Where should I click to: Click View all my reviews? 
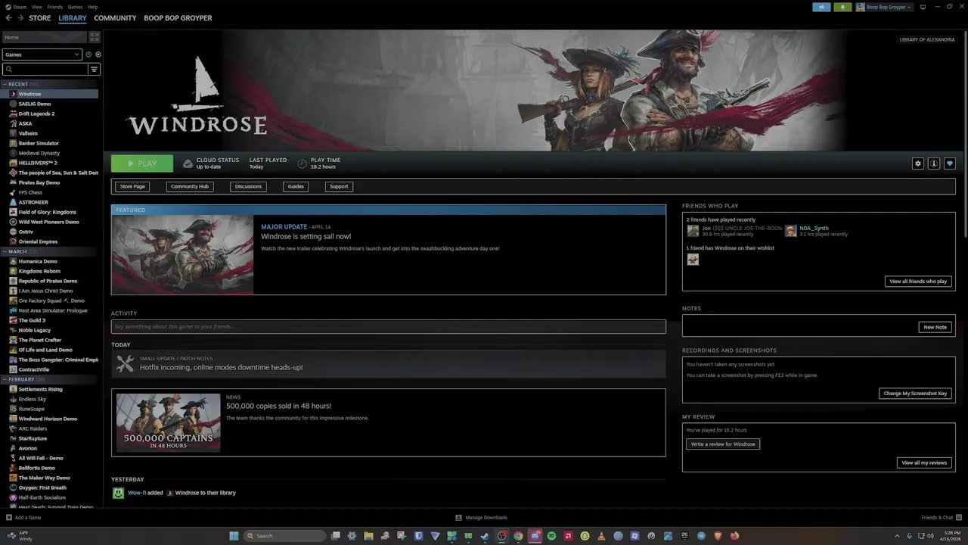point(924,462)
